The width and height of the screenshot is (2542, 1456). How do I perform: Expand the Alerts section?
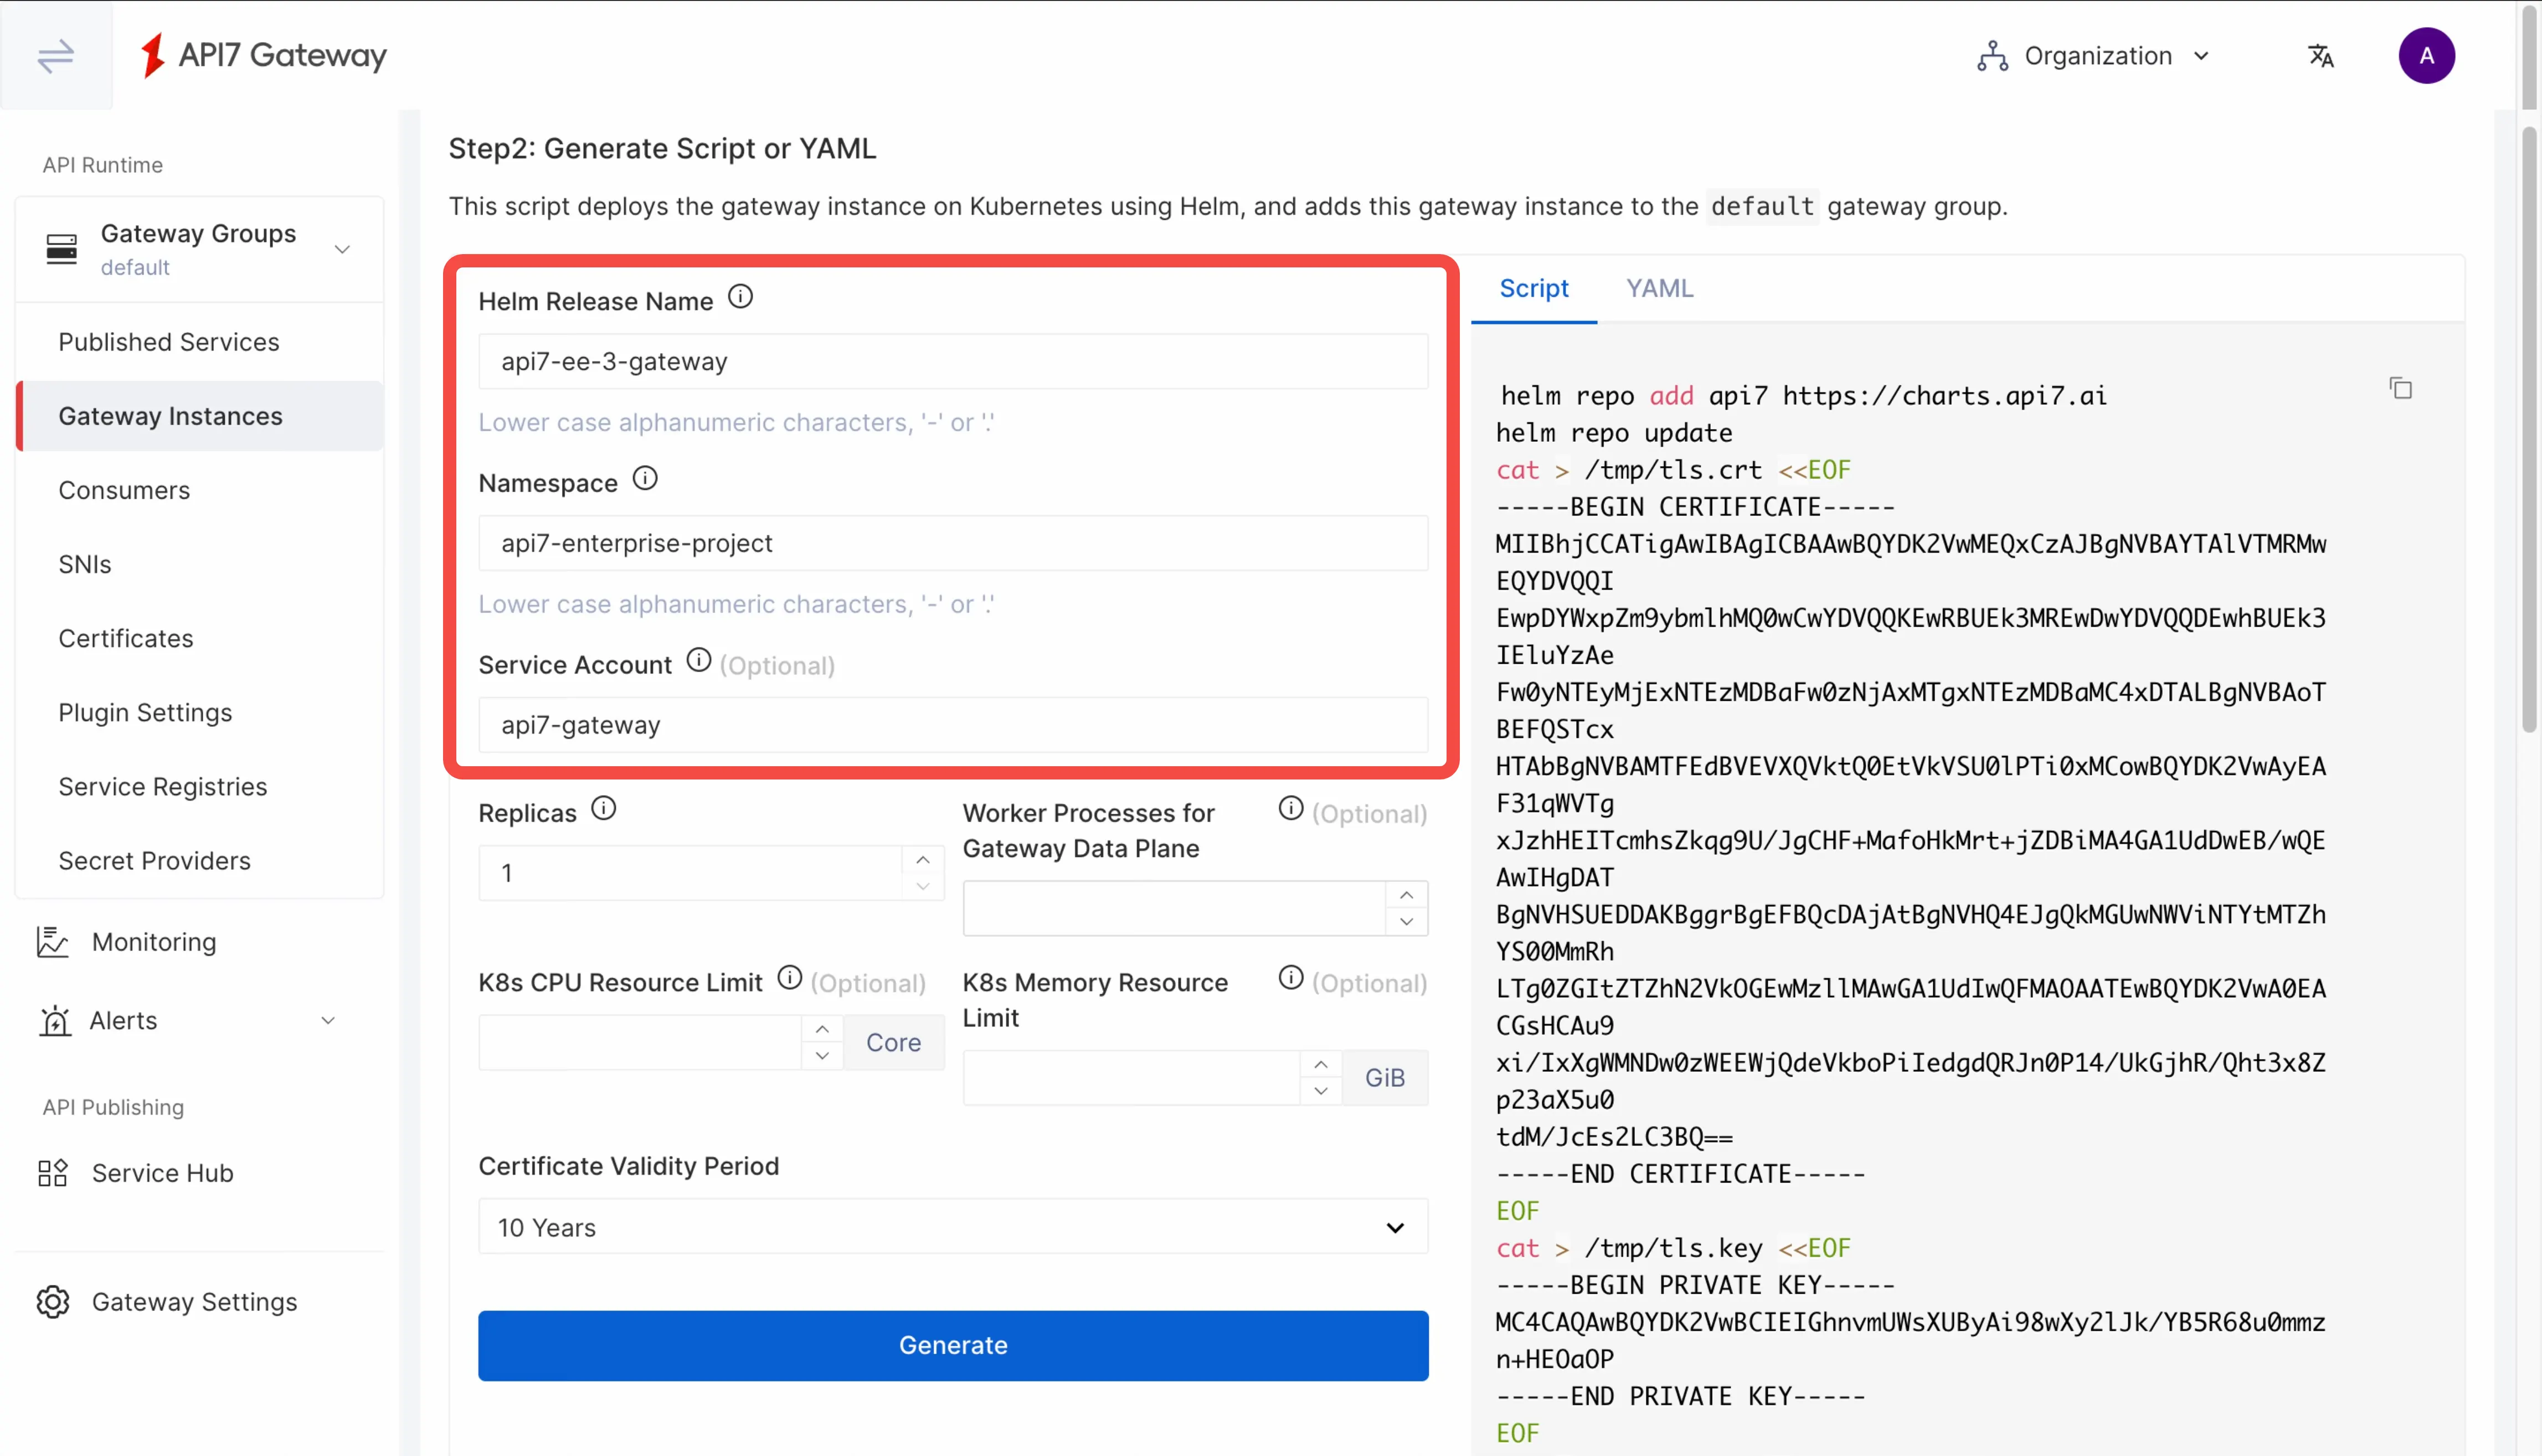[328, 1021]
